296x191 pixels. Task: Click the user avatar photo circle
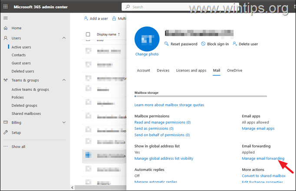pos(147,39)
